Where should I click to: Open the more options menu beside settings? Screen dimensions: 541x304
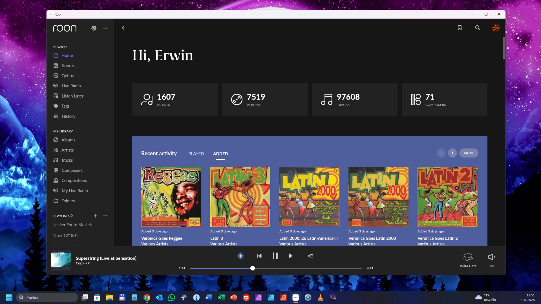pyautogui.click(x=105, y=28)
